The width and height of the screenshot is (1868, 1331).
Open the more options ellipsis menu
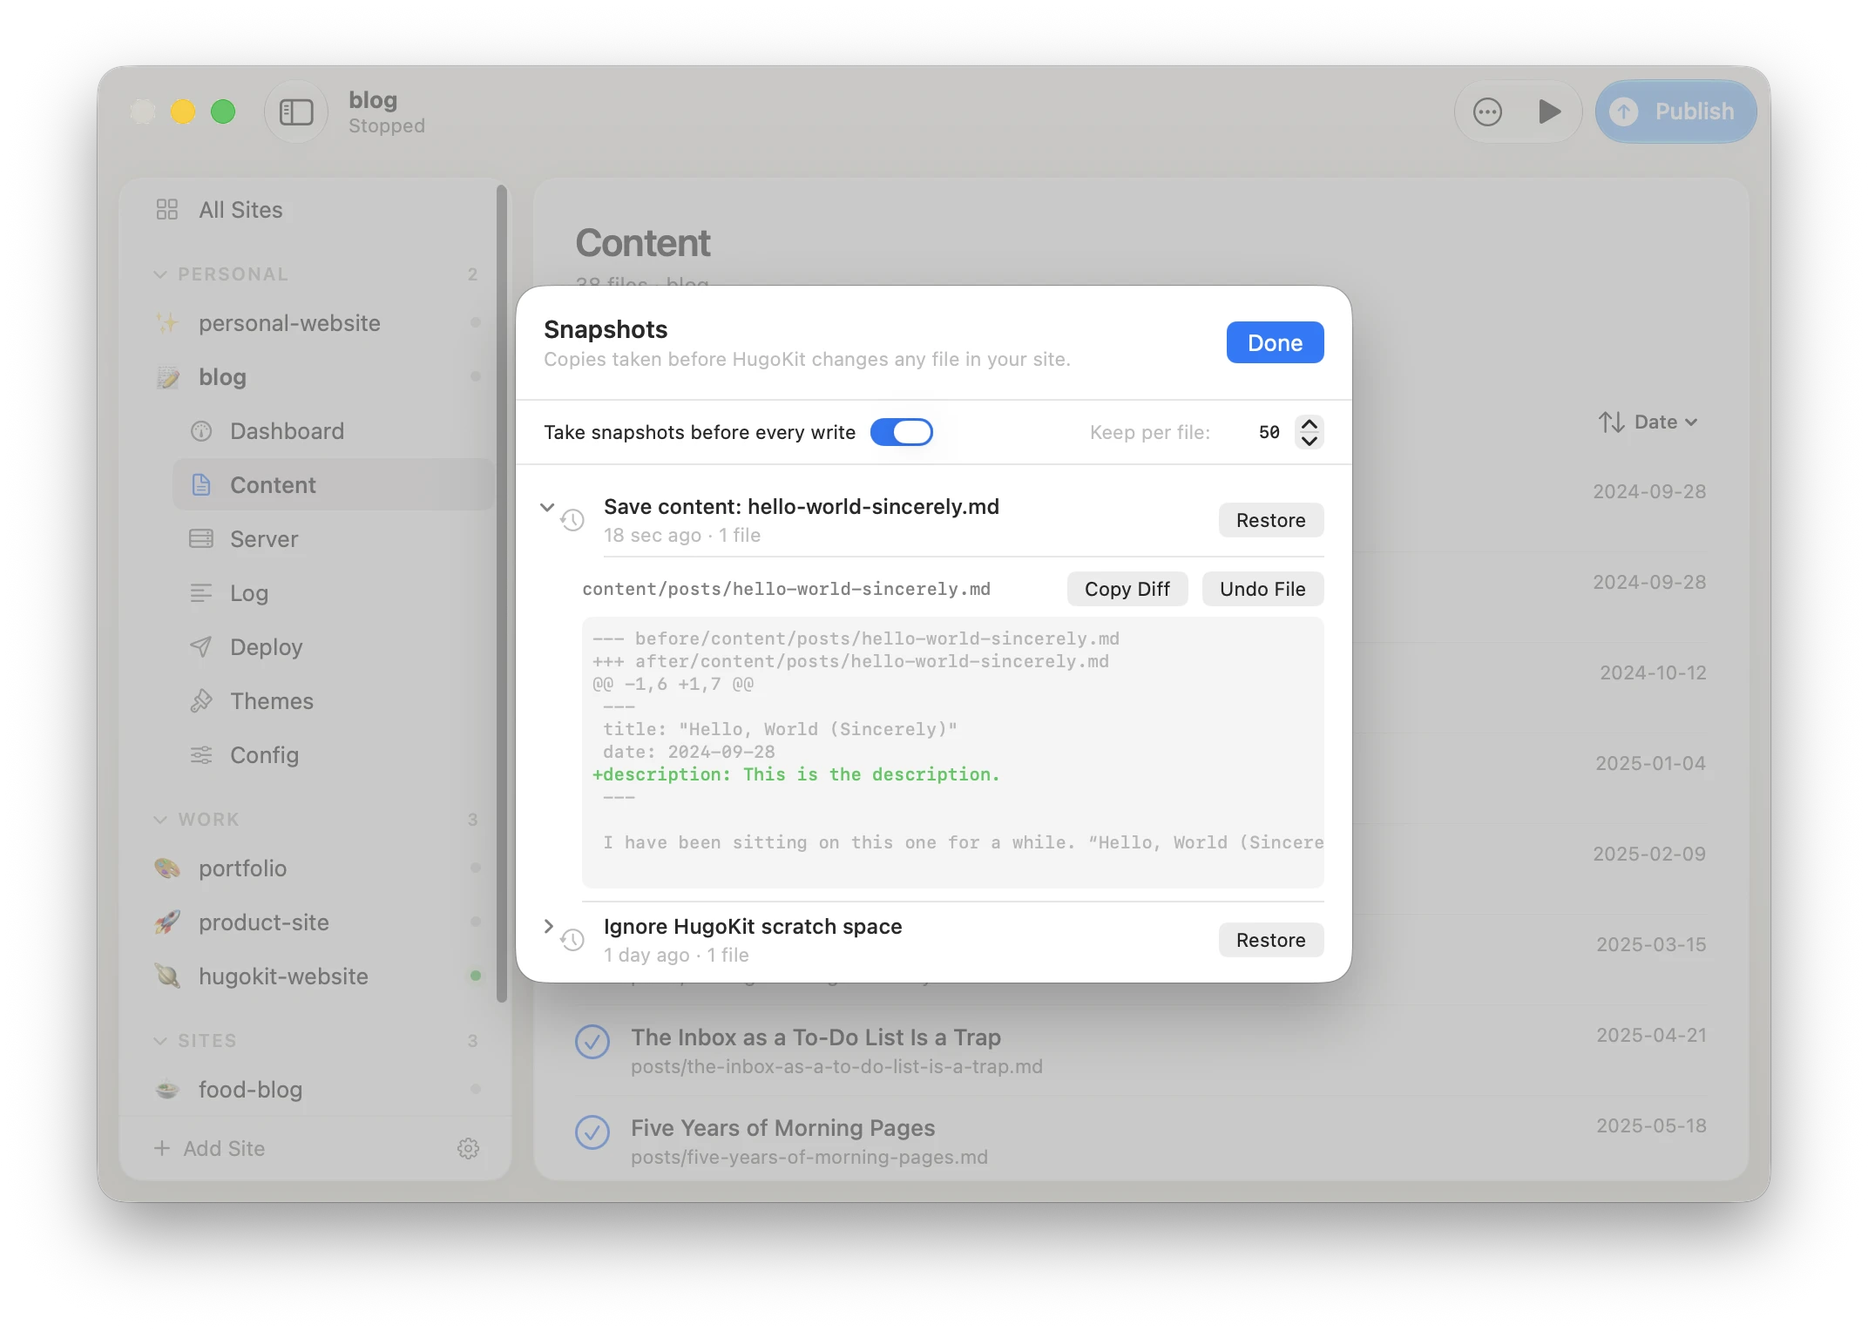pos(1487,111)
